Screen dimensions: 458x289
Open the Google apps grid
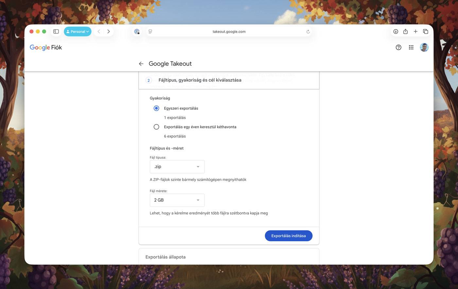click(x=411, y=47)
